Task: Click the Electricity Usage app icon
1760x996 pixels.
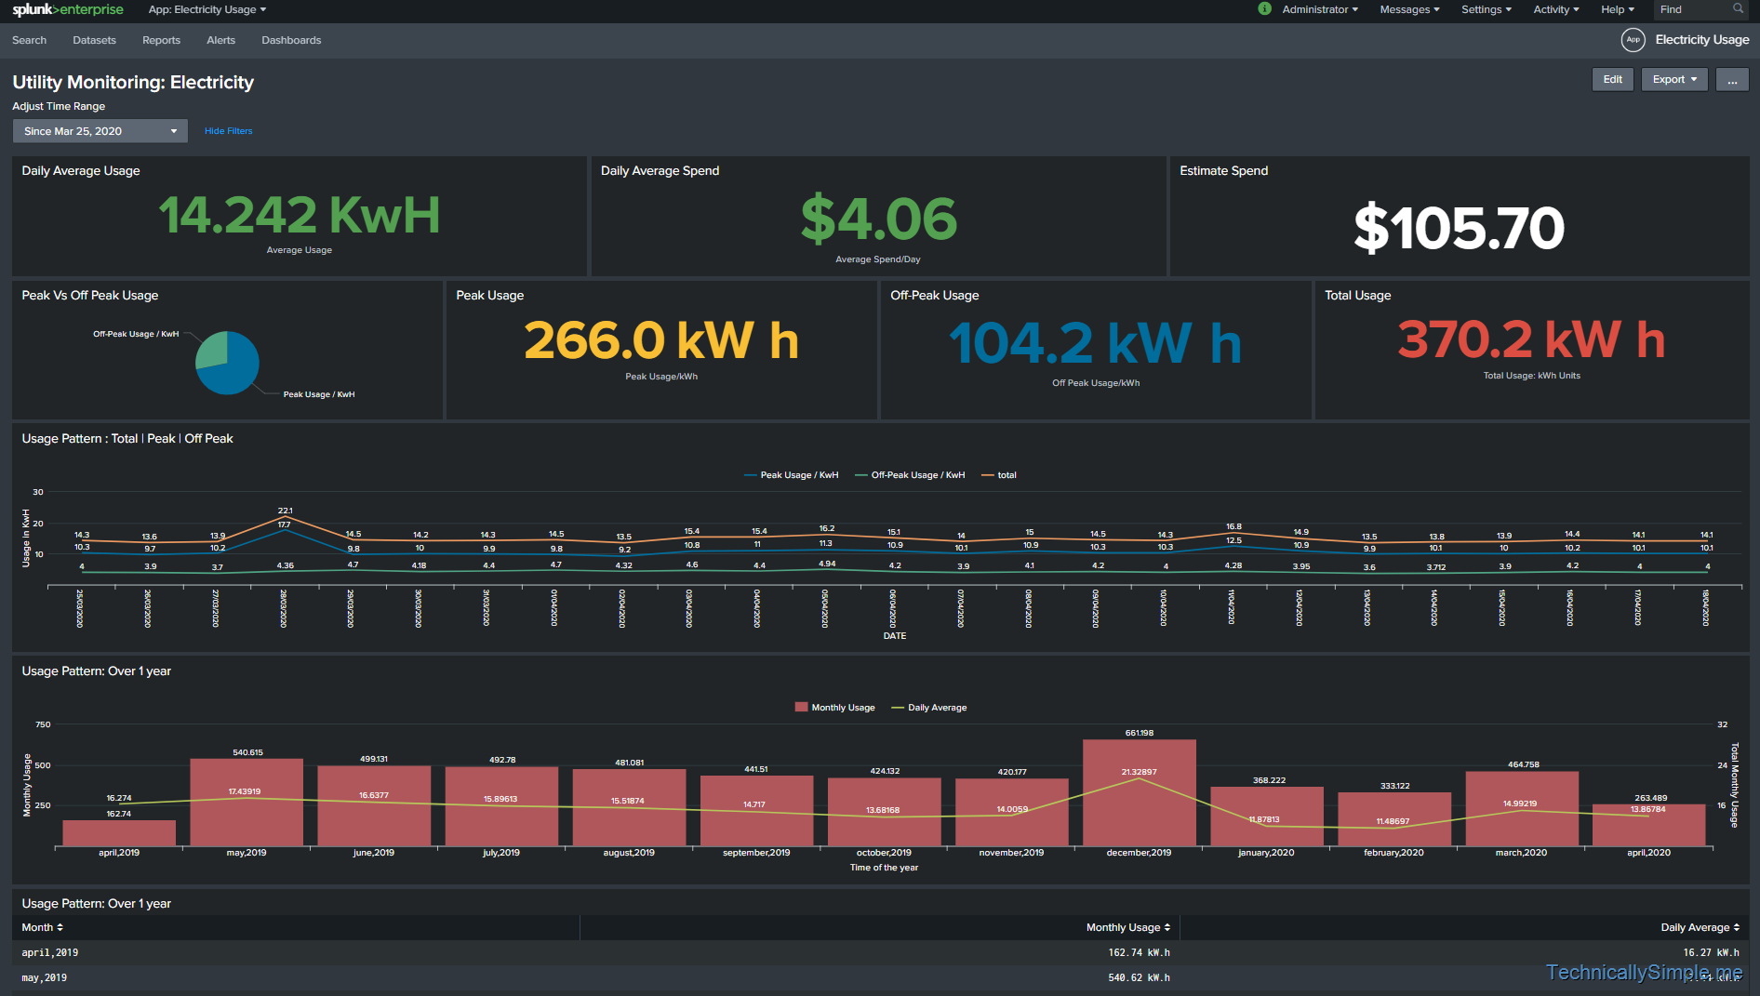Action: coord(1633,40)
